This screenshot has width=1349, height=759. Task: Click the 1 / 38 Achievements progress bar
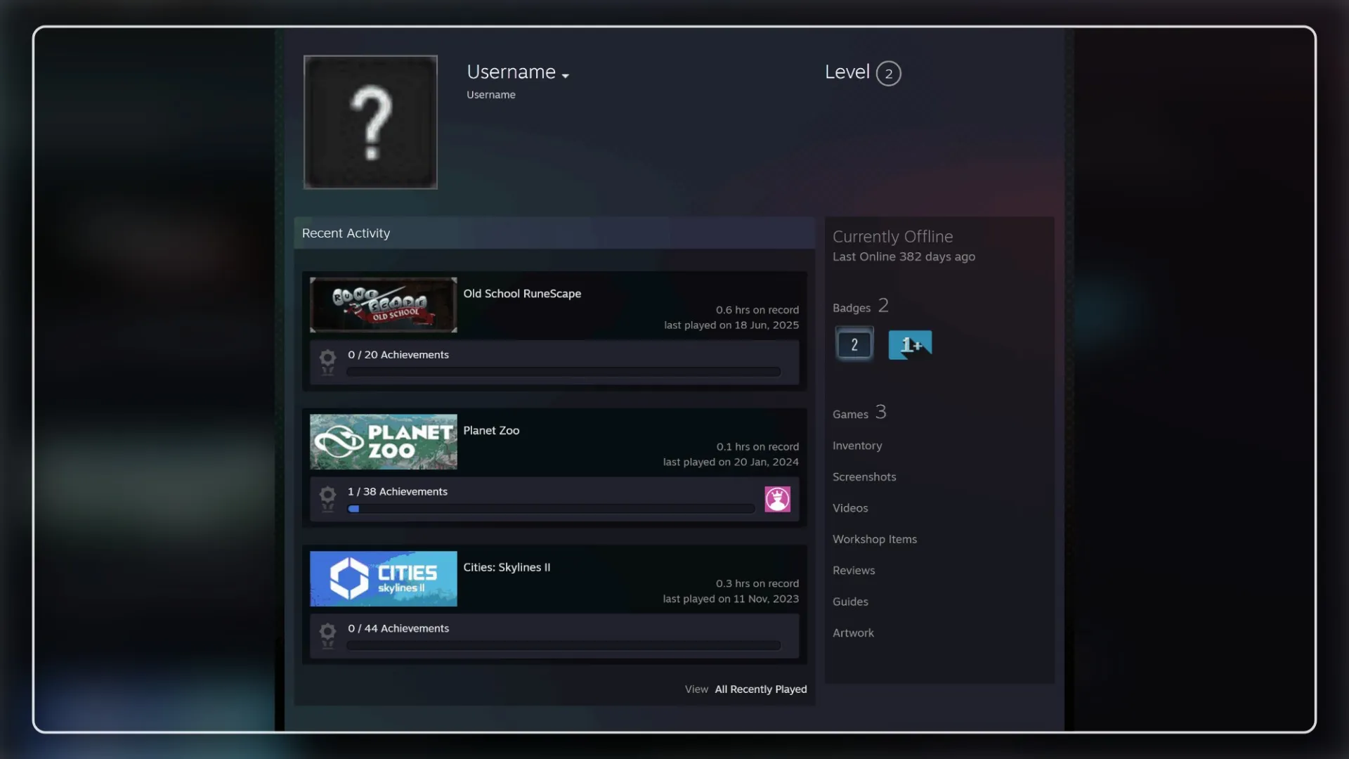551,509
